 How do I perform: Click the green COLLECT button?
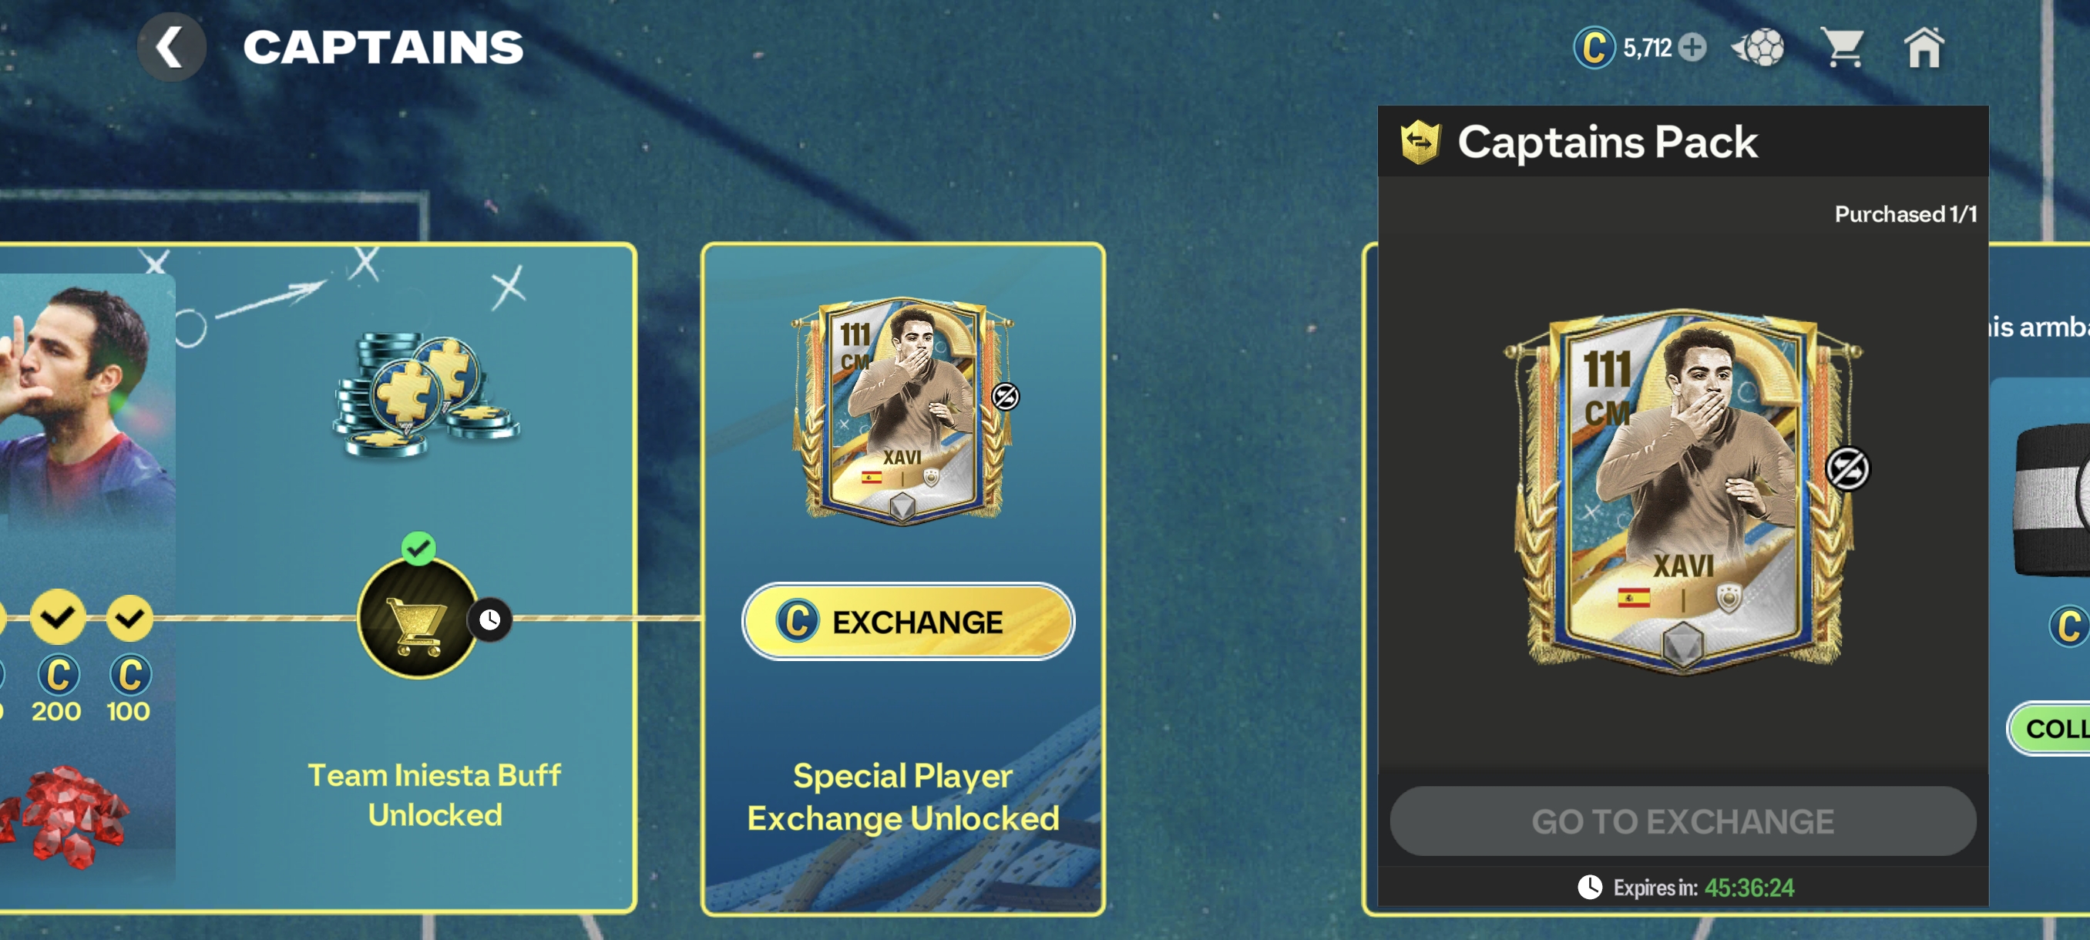coord(2049,727)
